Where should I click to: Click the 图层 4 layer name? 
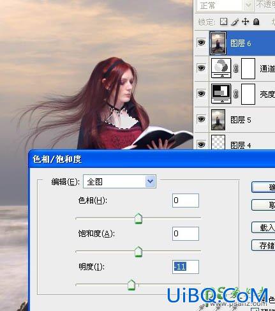point(241,146)
